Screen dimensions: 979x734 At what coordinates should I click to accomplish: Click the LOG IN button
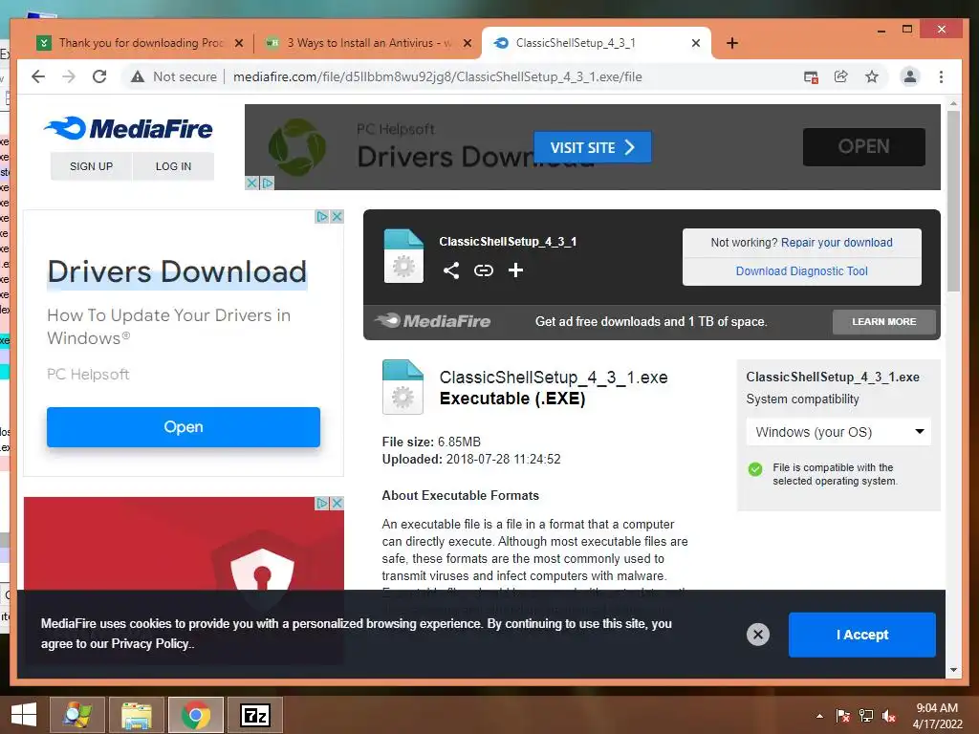[174, 166]
